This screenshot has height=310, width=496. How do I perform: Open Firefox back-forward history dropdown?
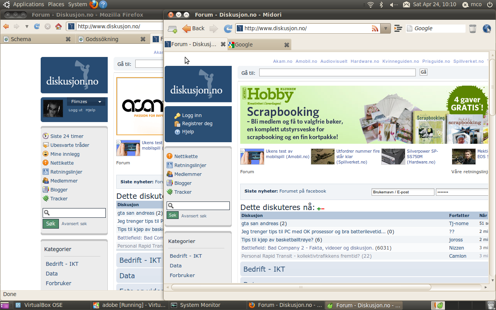[27, 27]
